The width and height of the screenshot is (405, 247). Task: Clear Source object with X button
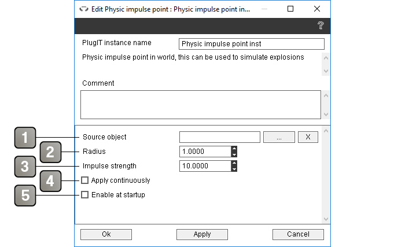(308, 137)
